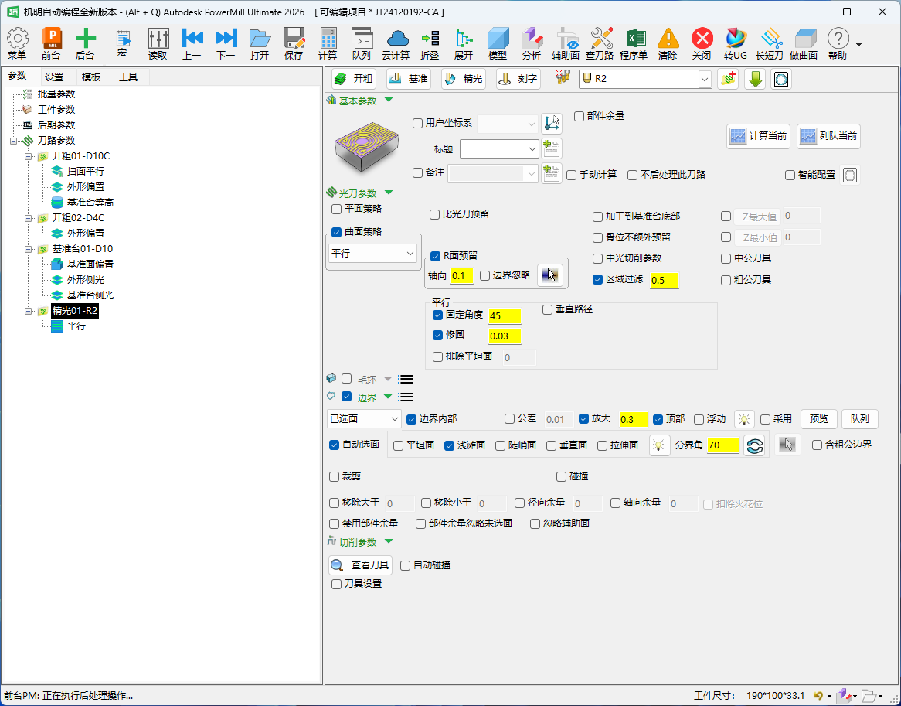Open the 辅助面 auxiliary surface tool
This screenshot has width=901, height=706.
pyautogui.click(x=566, y=39)
